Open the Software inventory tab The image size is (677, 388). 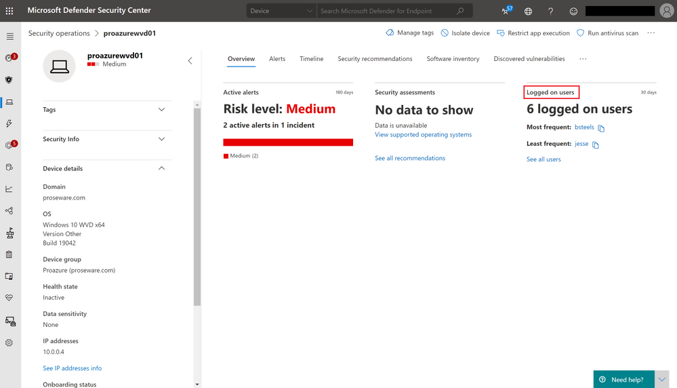(x=453, y=59)
